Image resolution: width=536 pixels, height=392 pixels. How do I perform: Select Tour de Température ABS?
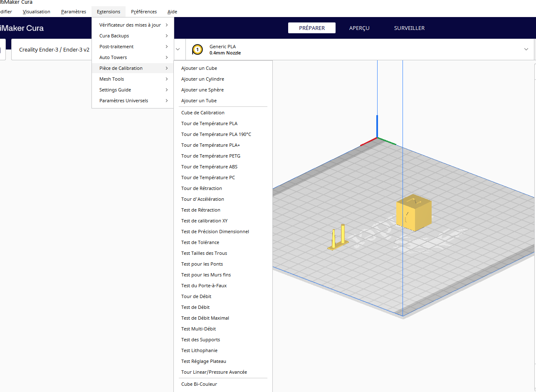[x=223, y=167]
